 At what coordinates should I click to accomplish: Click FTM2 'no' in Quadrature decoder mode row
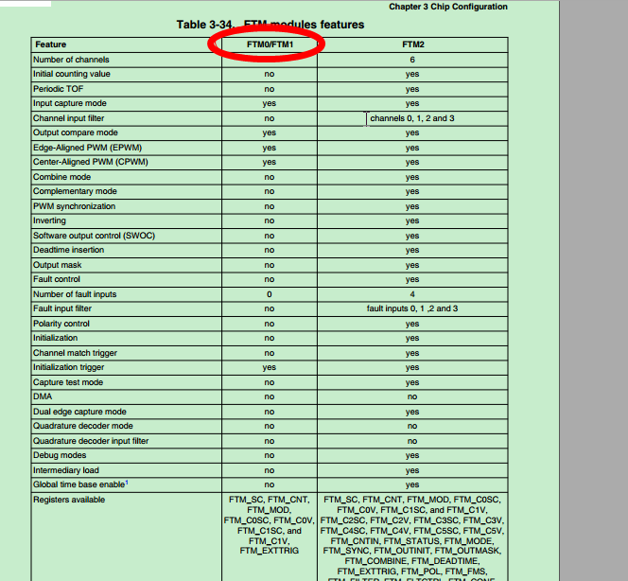click(412, 426)
